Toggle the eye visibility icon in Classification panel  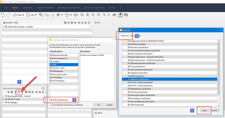point(26,92)
